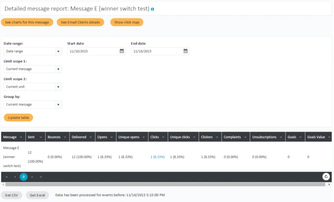
Task: Click the table refresh icon
Action: point(326,177)
